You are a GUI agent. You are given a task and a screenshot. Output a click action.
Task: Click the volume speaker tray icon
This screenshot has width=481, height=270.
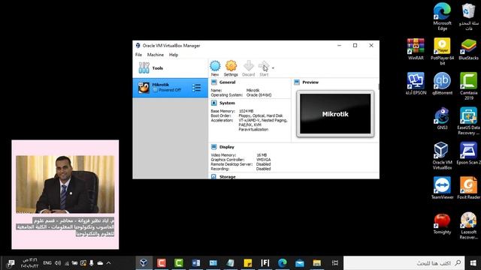click(x=58, y=262)
